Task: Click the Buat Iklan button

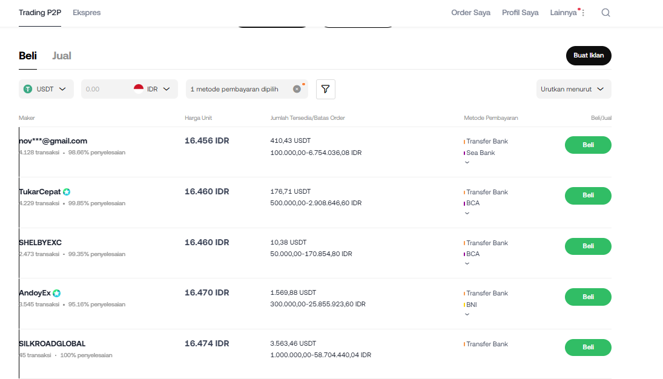Action: pyautogui.click(x=588, y=55)
